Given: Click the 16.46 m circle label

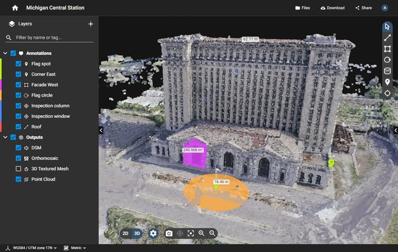Looking at the screenshot, I should click(222, 182).
